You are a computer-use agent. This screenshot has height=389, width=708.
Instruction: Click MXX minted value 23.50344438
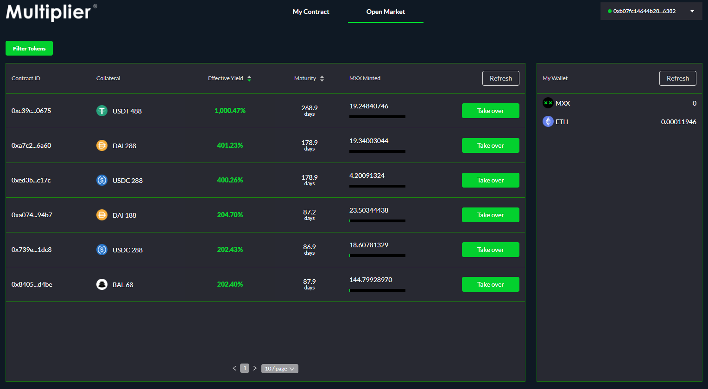(369, 210)
